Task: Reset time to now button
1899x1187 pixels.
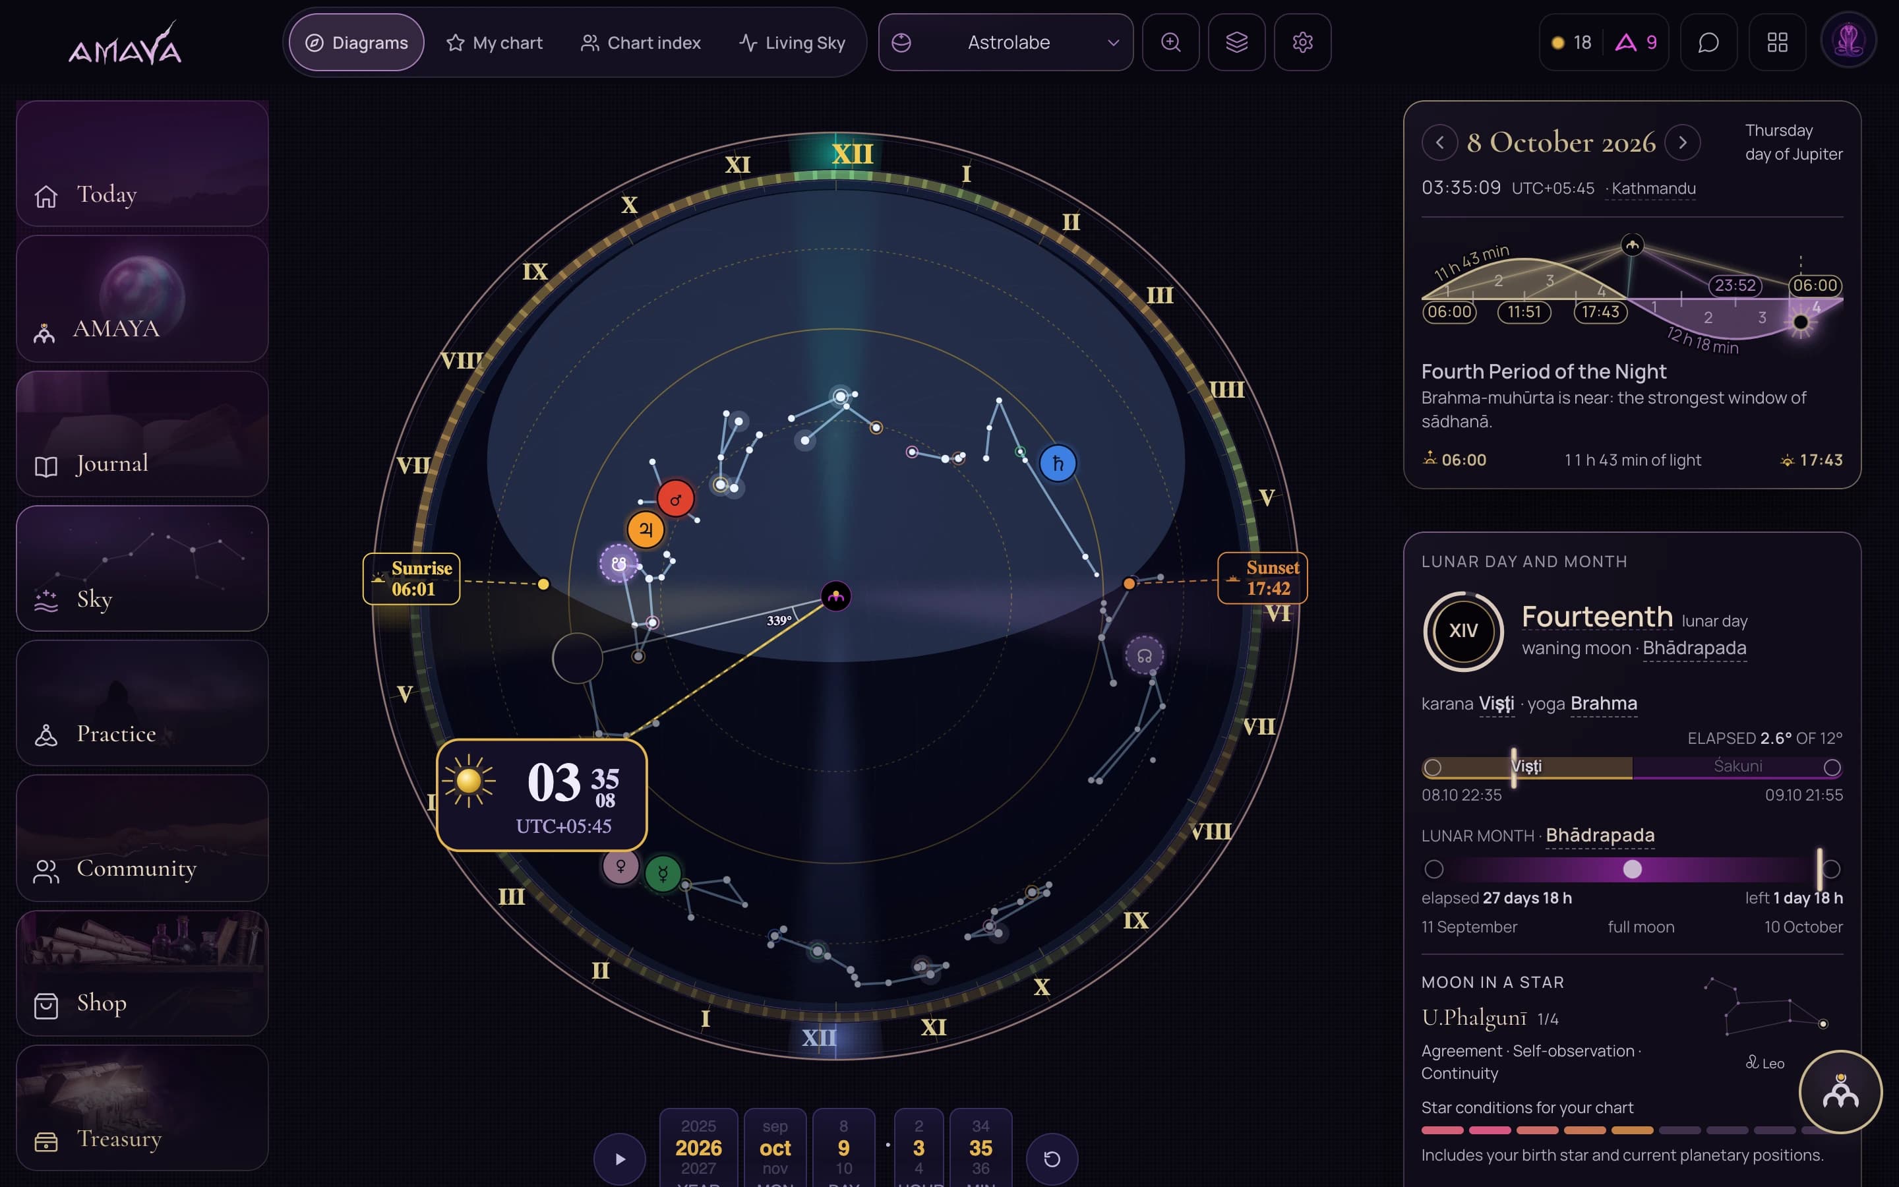Action: pos(1052,1159)
